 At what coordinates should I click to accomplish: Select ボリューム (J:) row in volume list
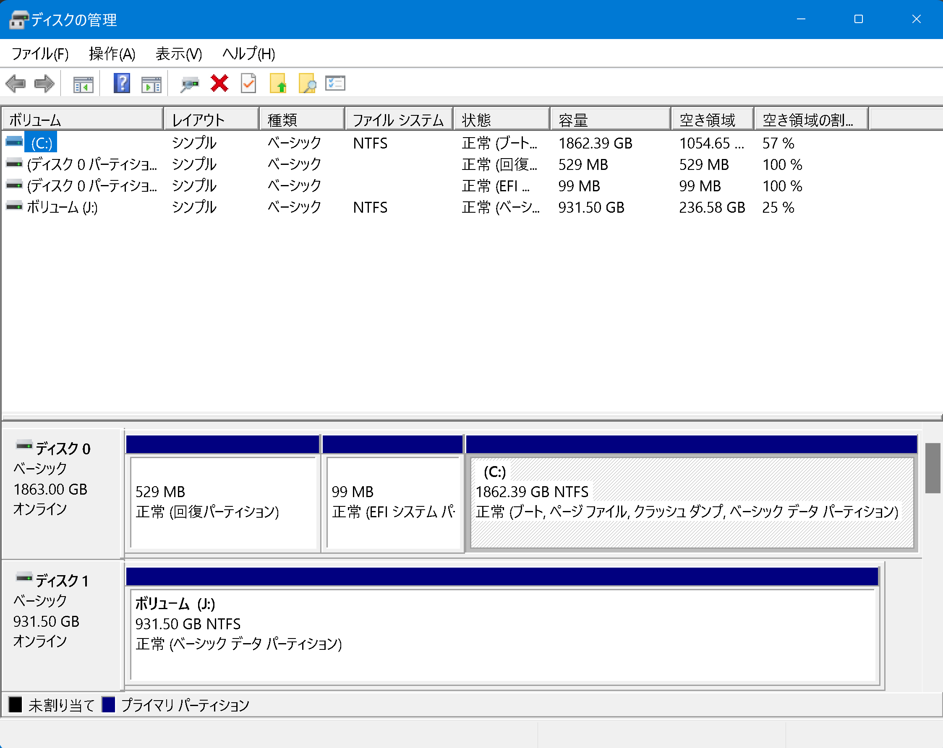click(62, 207)
